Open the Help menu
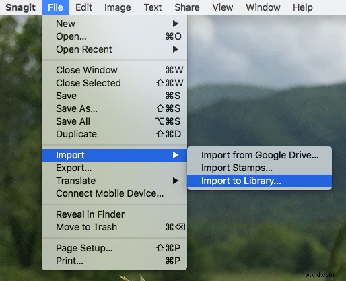 click(x=303, y=7)
